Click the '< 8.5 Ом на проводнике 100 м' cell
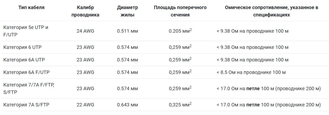The width and height of the screenshot is (329, 115). click(251, 72)
